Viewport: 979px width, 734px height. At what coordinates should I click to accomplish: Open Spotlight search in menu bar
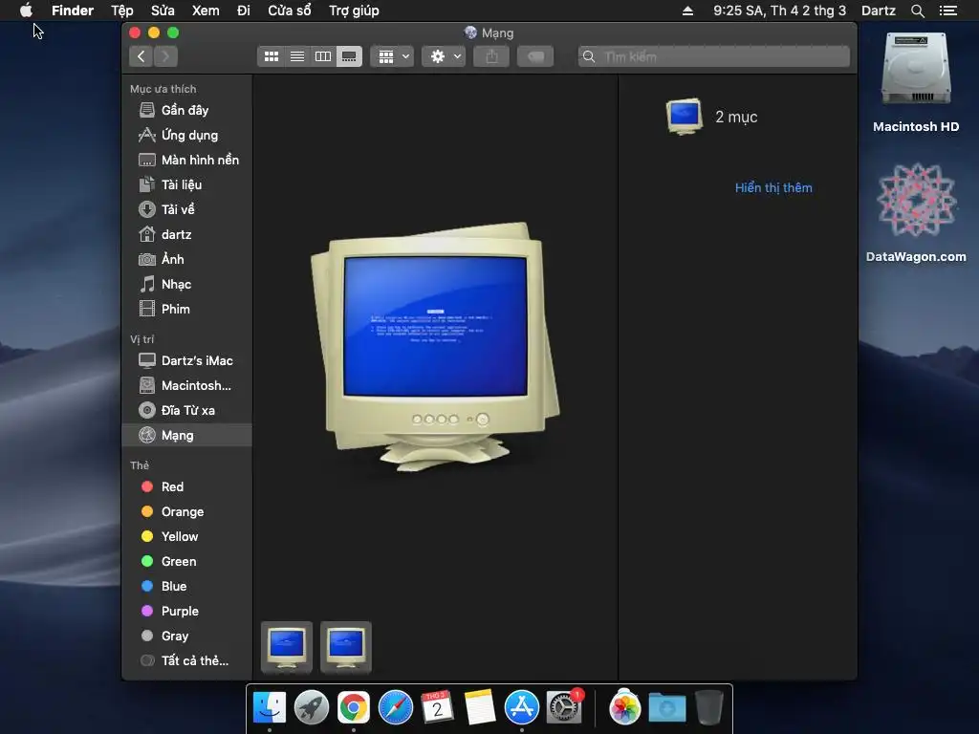point(917,11)
